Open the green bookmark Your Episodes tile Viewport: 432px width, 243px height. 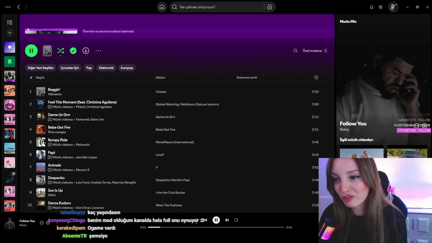[x=9, y=62]
